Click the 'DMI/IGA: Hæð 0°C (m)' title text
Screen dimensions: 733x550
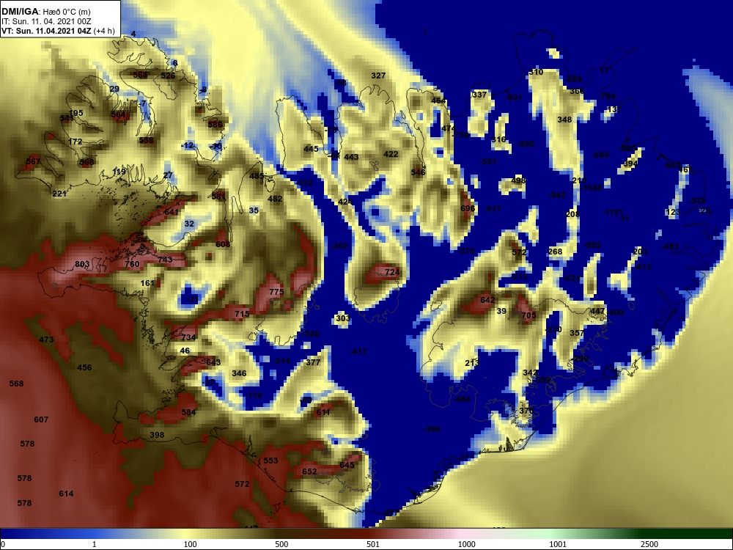(45, 12)
